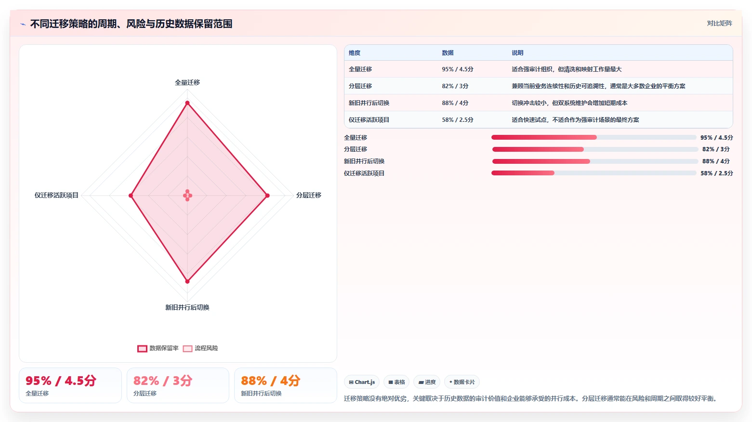
Task: Click radar data point at 全量迁移 vertex
Action: point(187,103)
